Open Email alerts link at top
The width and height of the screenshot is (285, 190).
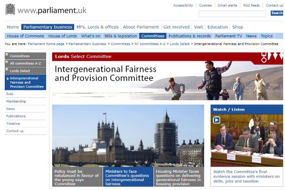click(x=228, y=5)
